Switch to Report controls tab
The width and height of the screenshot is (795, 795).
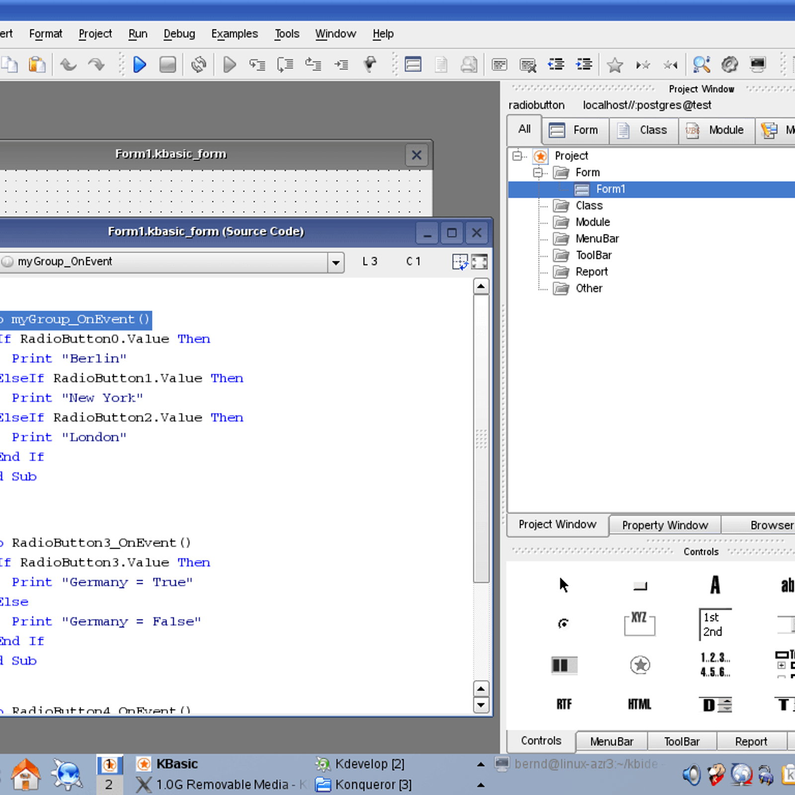tap(751, 741)
